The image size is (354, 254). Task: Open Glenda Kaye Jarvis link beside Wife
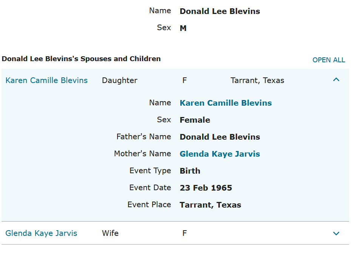point(41,233)
